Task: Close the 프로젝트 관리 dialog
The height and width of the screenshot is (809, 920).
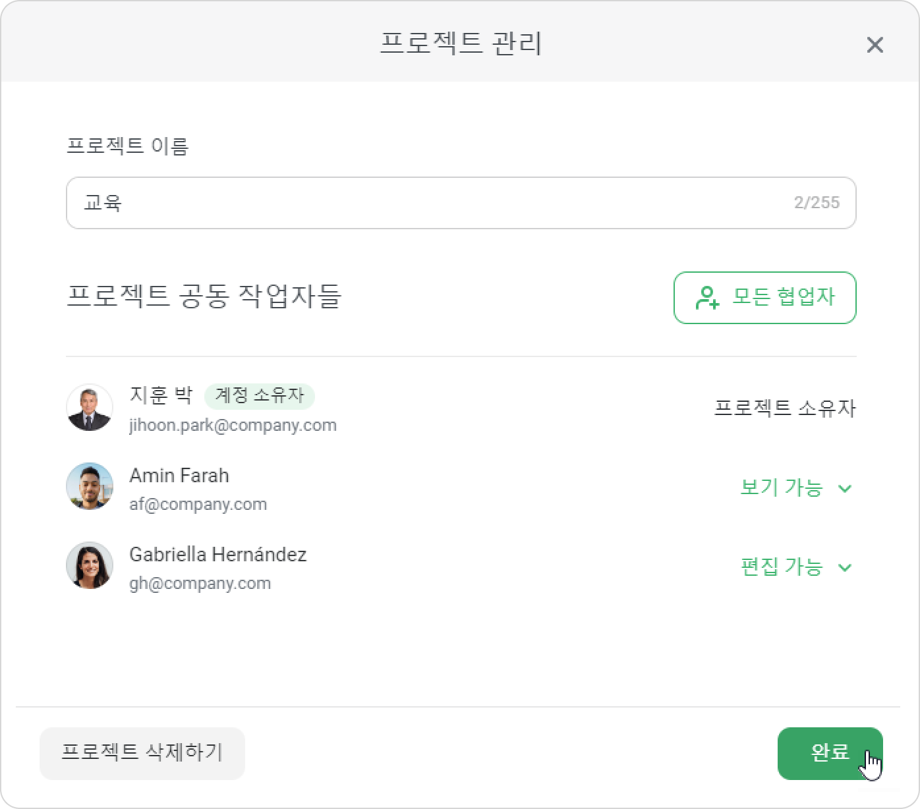Action: pos(875,45)
